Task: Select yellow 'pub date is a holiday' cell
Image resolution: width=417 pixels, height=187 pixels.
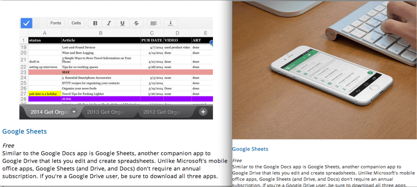Action: 45,94
